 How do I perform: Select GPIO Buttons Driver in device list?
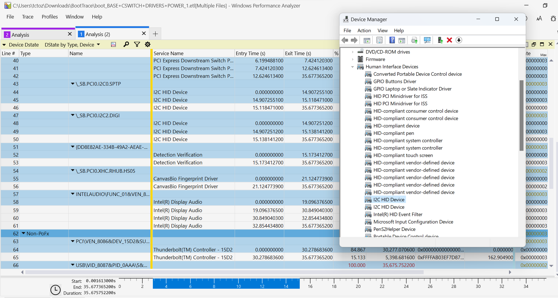tap(395, 81)
